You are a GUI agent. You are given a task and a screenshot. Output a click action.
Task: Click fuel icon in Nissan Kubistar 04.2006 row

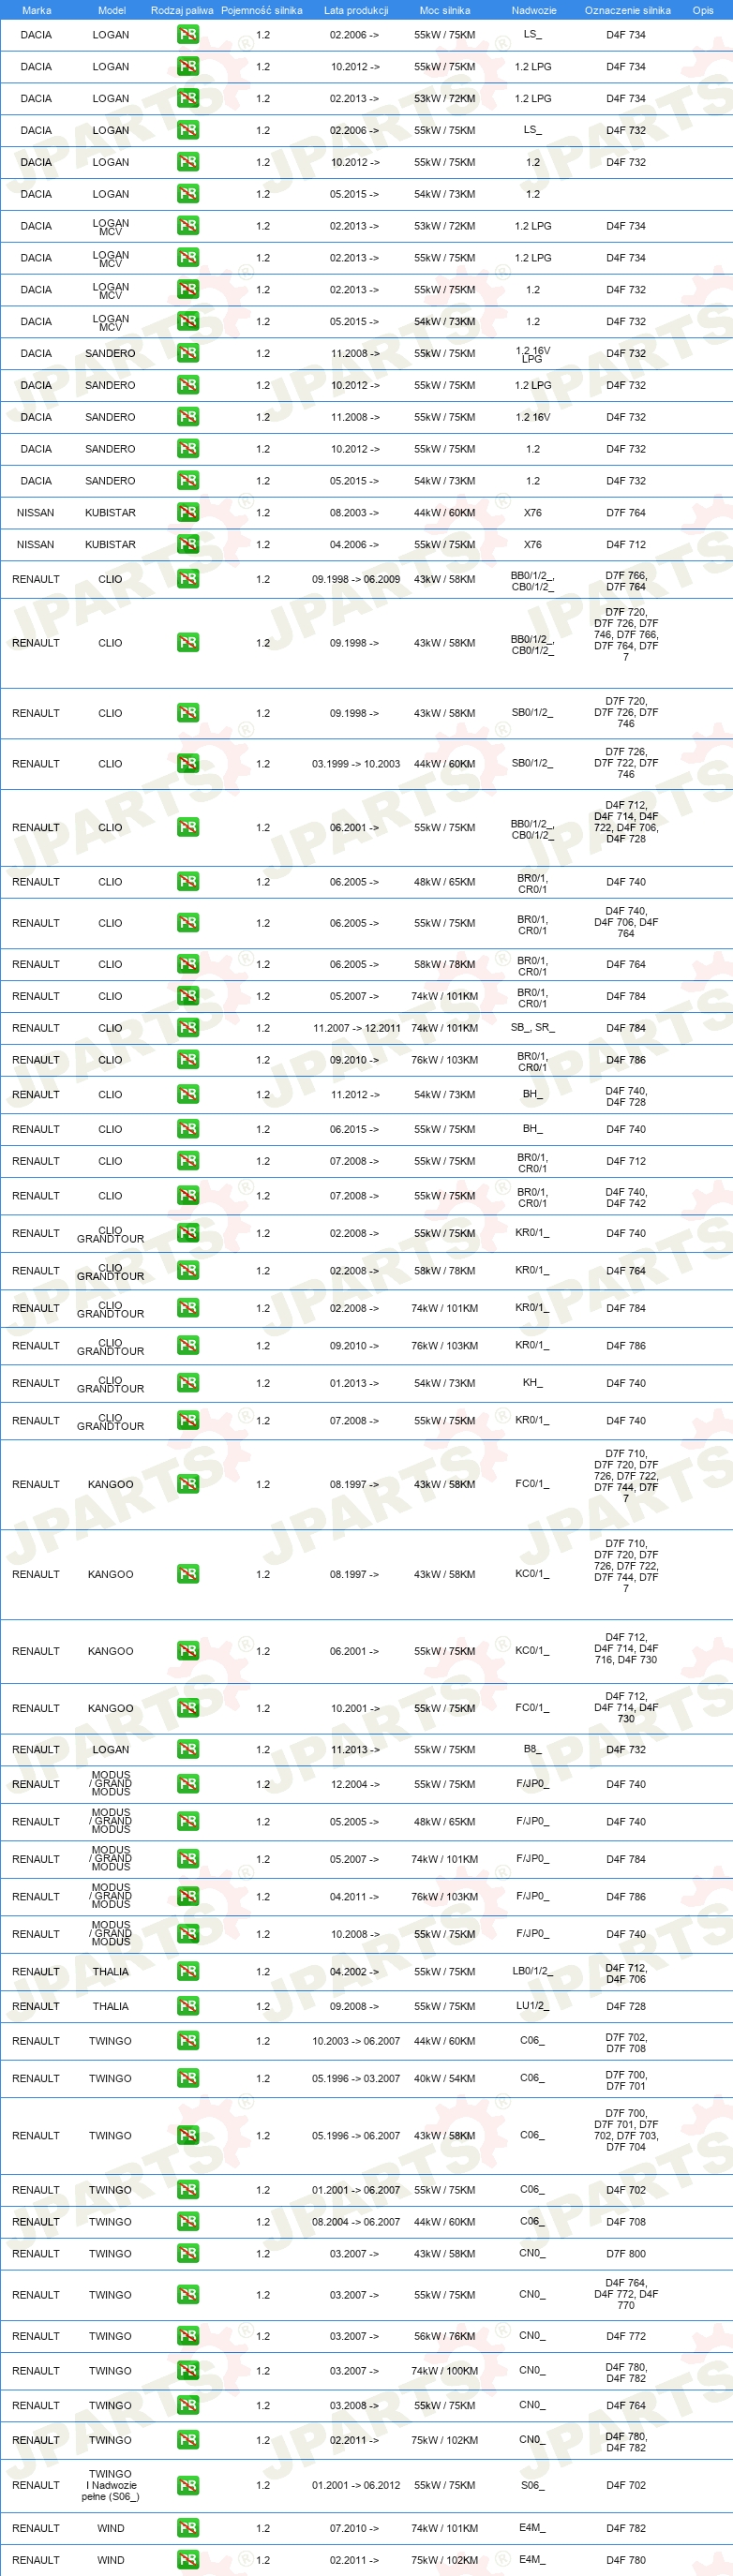(x=188, y=545)
